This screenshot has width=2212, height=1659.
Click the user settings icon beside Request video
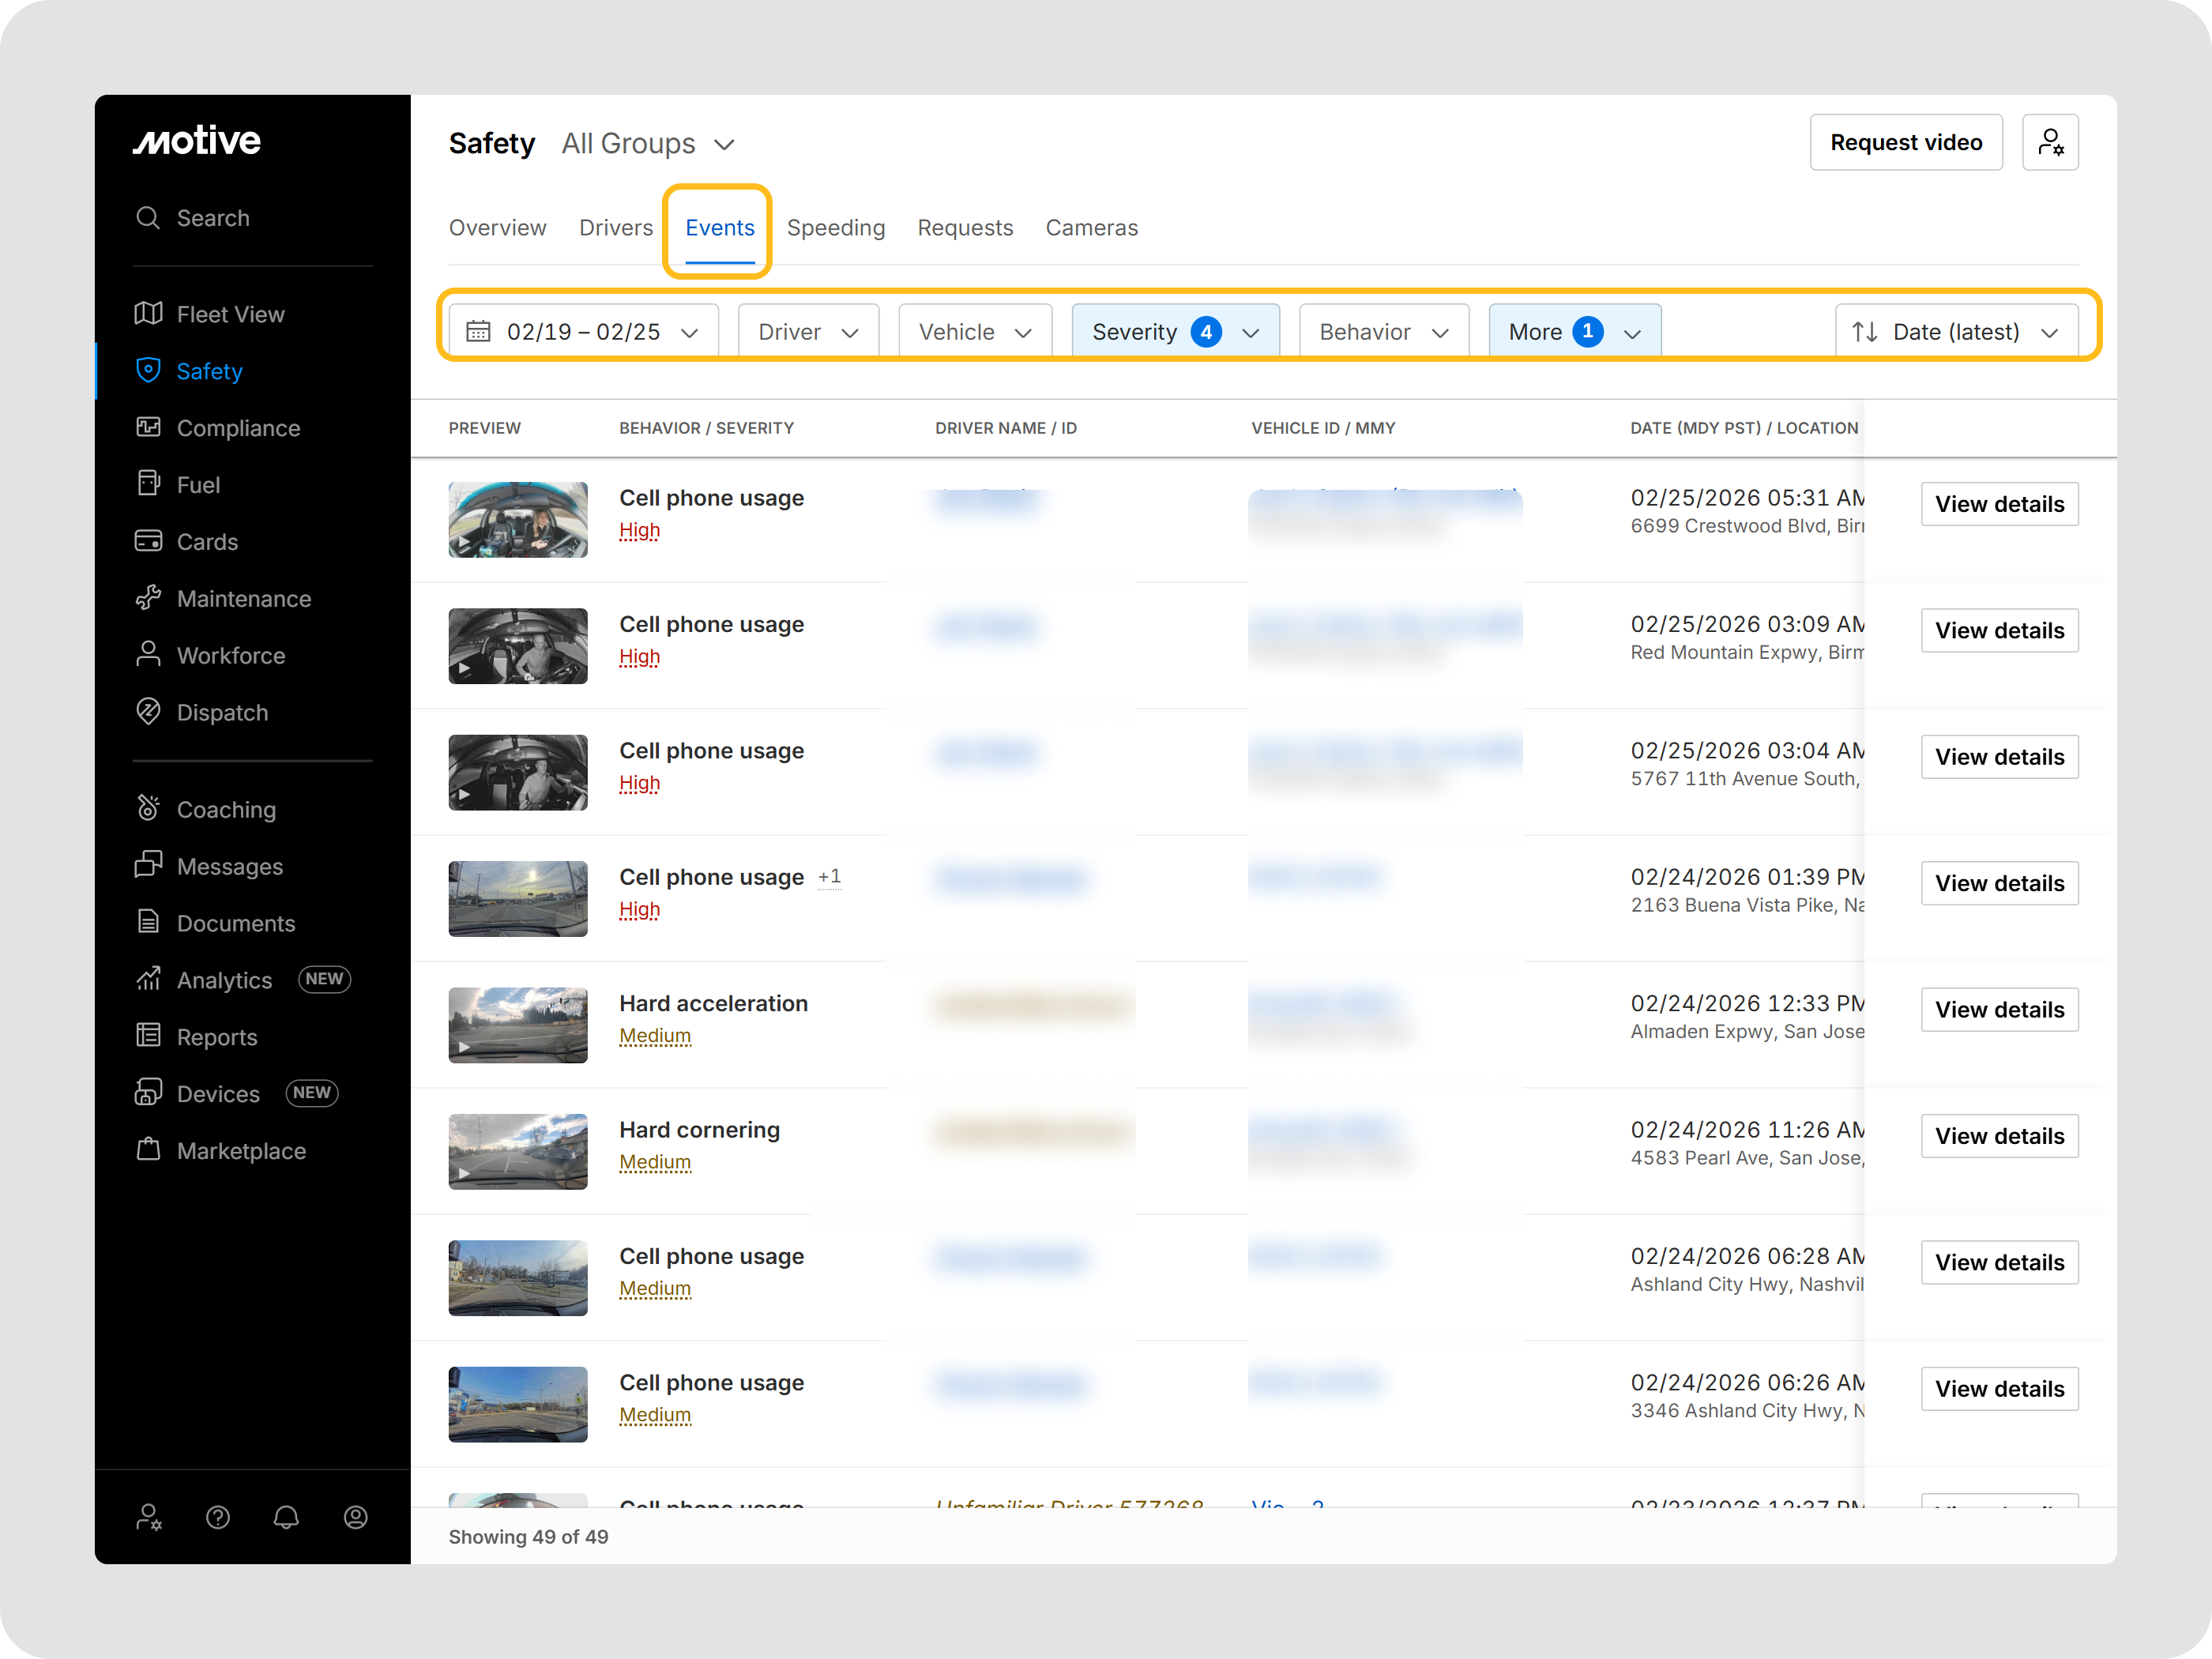pyautogui.click(x=2049, y=142)
